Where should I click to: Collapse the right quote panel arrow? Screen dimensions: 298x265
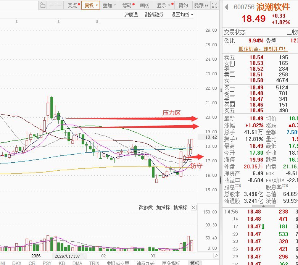pyautogui.click(x=221, y=180)
